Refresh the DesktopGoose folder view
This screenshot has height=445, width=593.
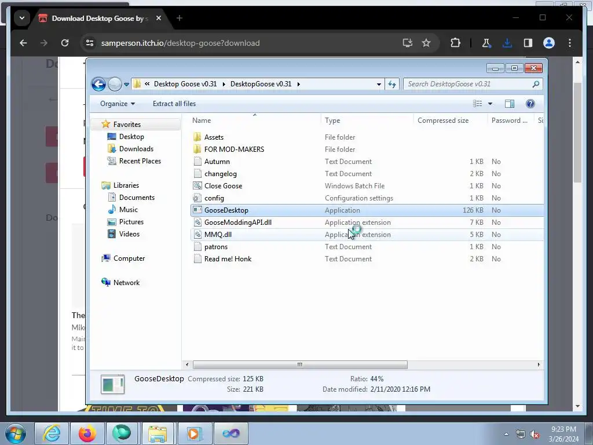[x=392, y=84]
